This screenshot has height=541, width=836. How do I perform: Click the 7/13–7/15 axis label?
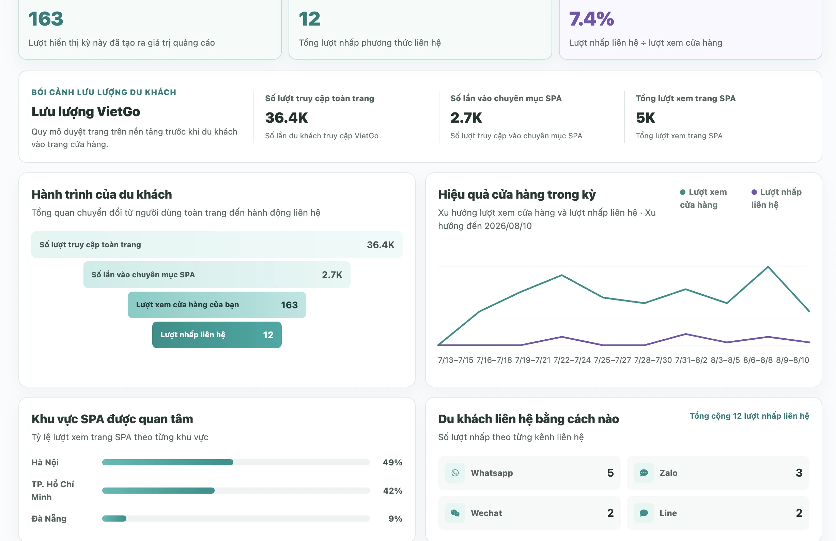coord(455,360)
